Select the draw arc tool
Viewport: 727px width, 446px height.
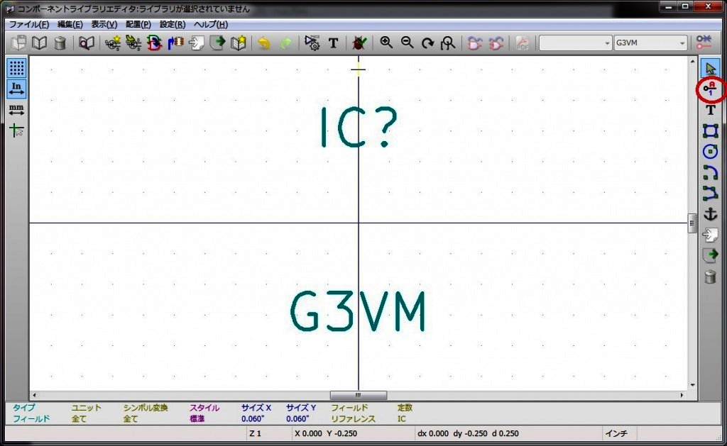coord(710,172)
